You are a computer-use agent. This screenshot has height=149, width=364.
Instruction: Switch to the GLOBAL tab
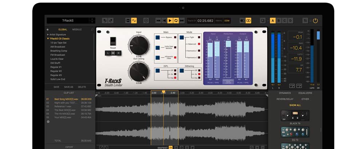point(63,29)
